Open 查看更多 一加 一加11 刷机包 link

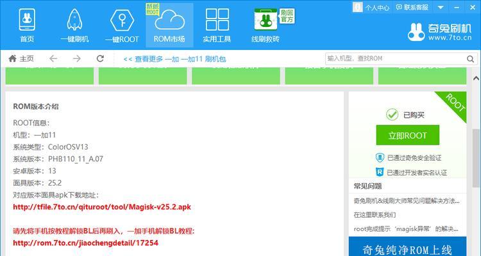pyautogui.click(x=174, y=59)
